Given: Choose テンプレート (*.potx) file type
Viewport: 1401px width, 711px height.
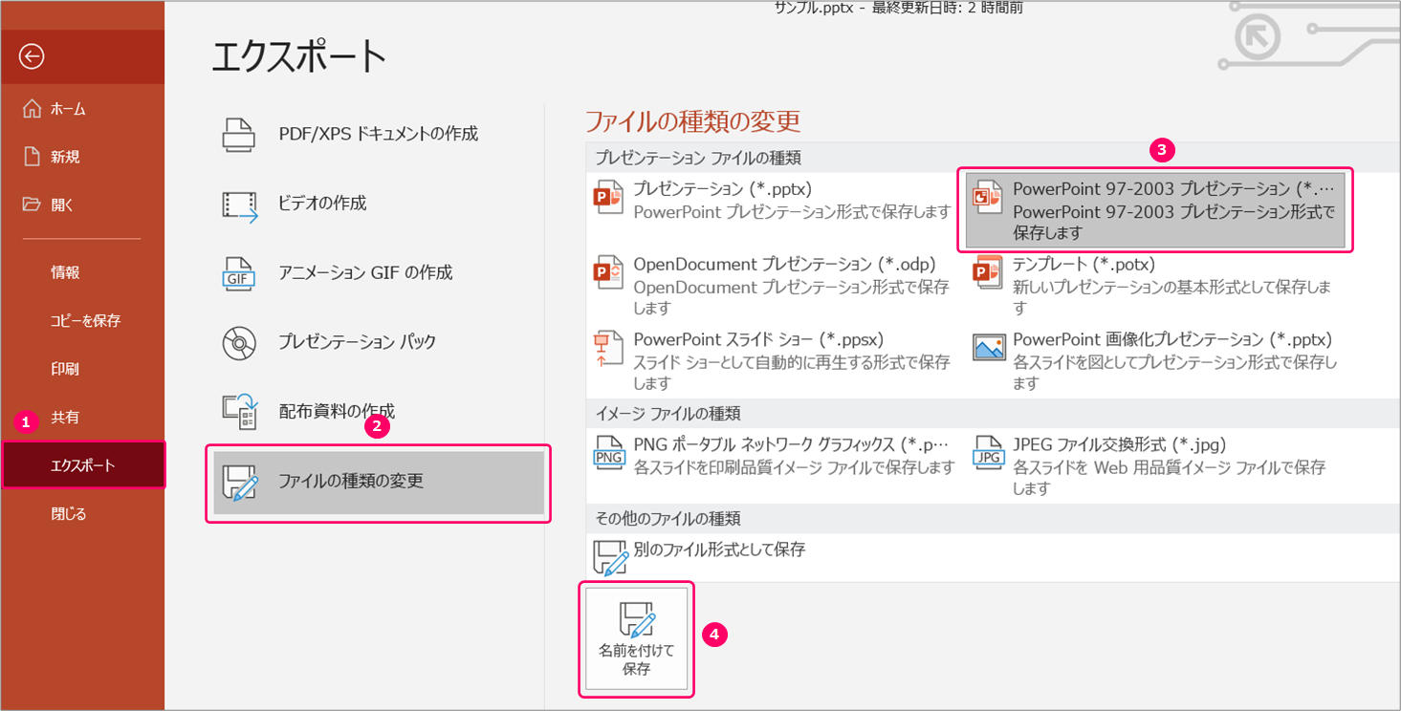Looking at the screenshot, I should 1155,286.
